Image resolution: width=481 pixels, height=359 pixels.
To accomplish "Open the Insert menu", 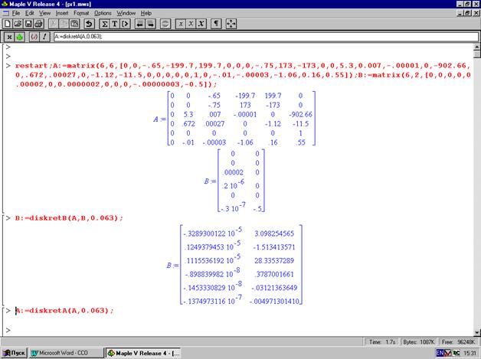I will [62, 13].
